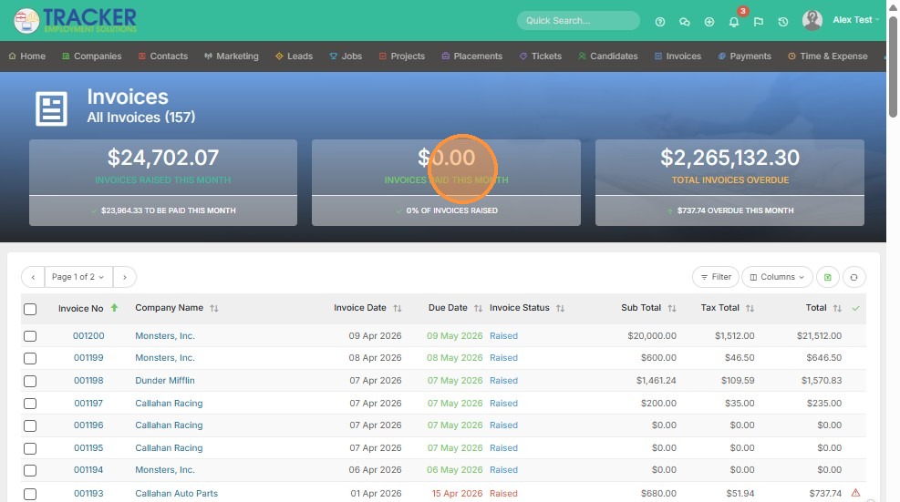This screenshot has width=900, height=502.
Task: Open the Companies menu
Action: click(92, 56)
